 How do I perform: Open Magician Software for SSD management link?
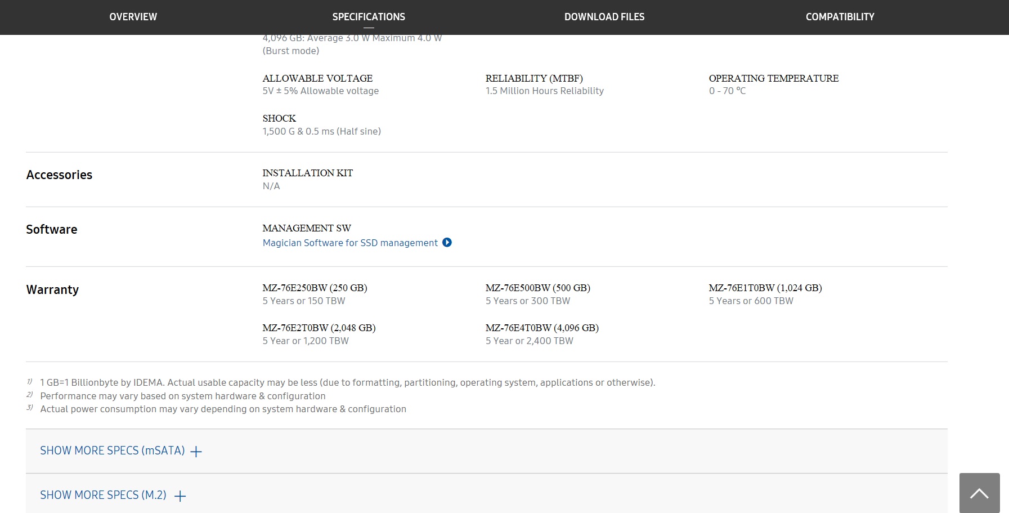tap(350, 243)
